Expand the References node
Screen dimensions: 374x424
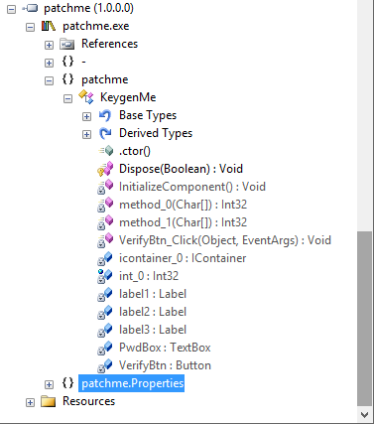coord(49,45)
